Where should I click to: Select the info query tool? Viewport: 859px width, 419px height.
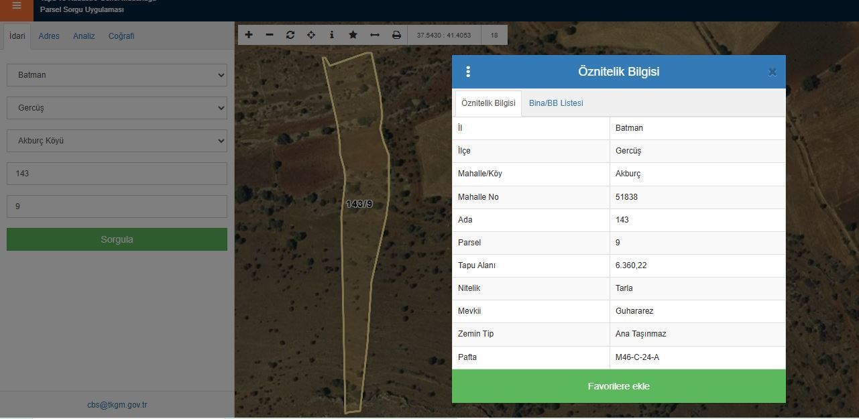pos(332,35)
